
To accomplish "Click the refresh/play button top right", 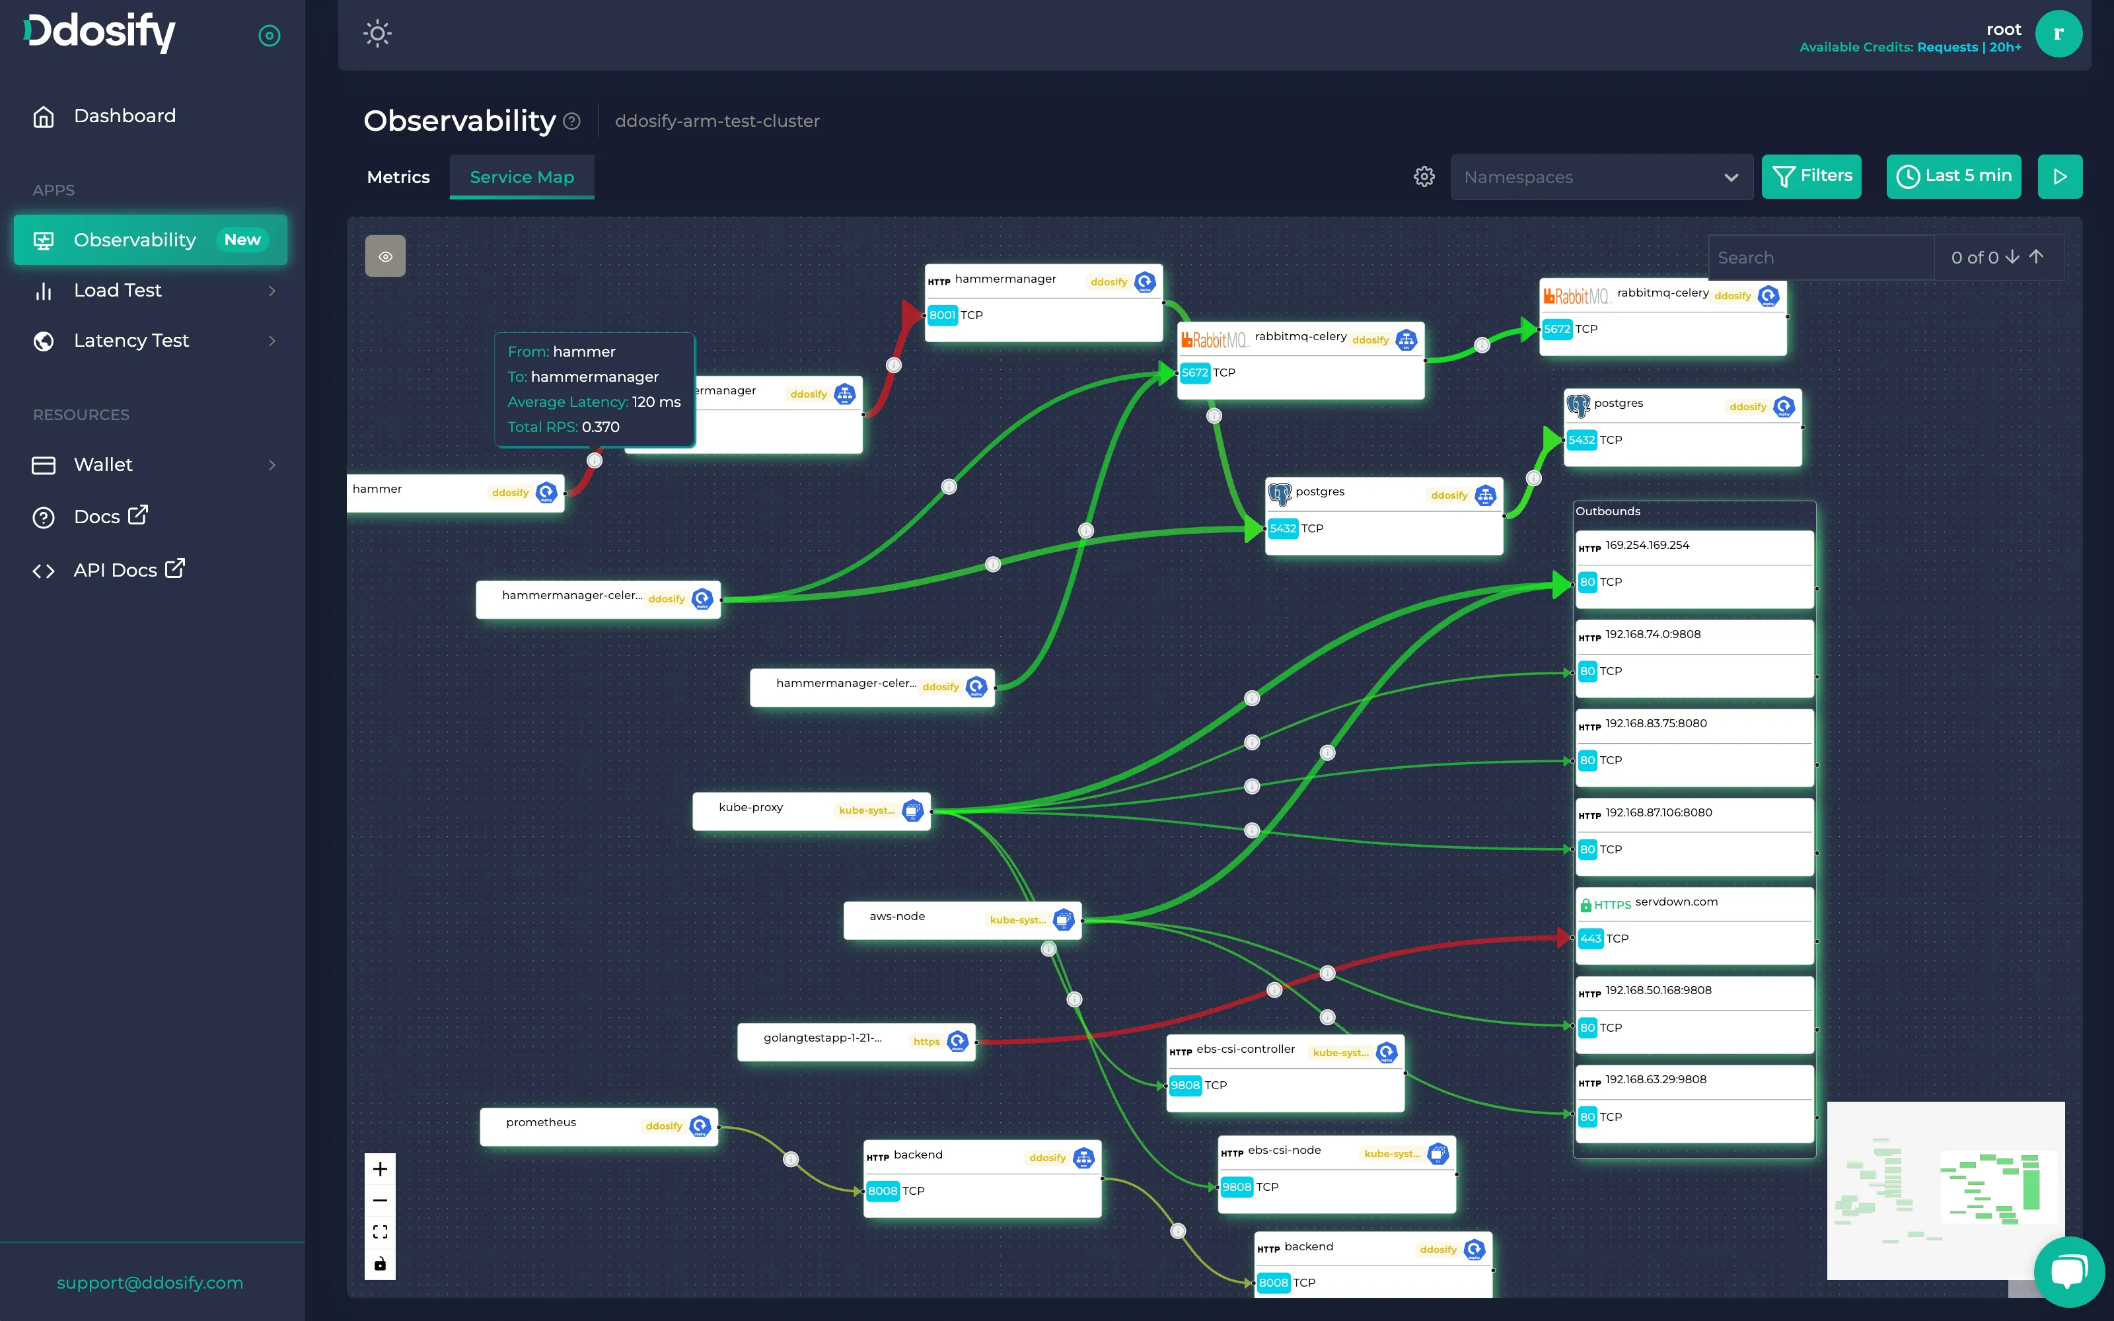I will [2059, 176].
